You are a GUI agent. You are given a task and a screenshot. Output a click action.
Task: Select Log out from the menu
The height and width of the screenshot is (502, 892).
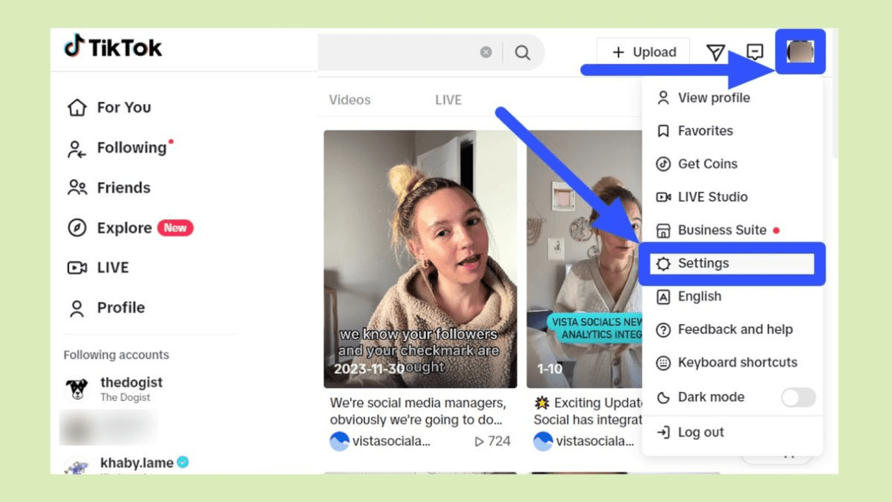[x=700, y=432]
